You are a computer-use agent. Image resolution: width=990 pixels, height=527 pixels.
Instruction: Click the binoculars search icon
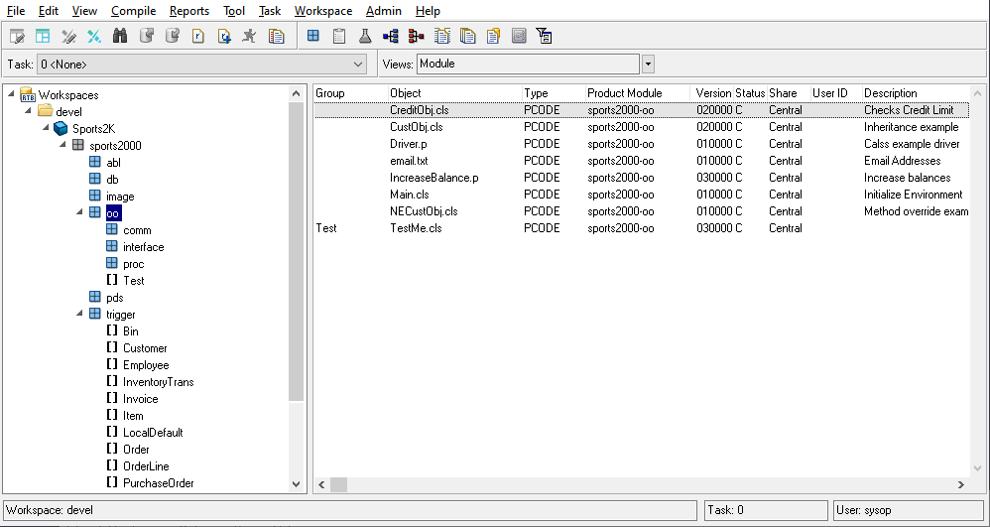120,36
